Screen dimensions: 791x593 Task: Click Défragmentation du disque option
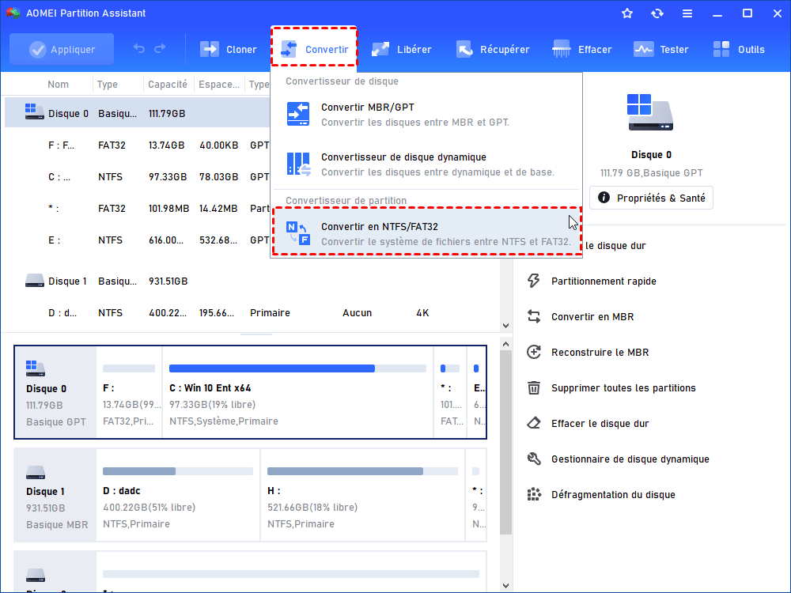click(x=613, y=495)
